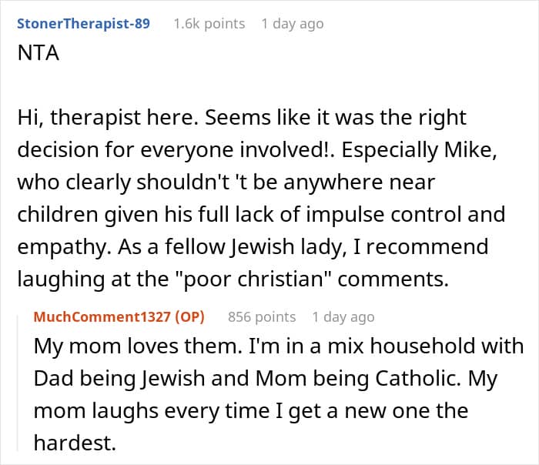Click the 856 points score

pos(262,316)
